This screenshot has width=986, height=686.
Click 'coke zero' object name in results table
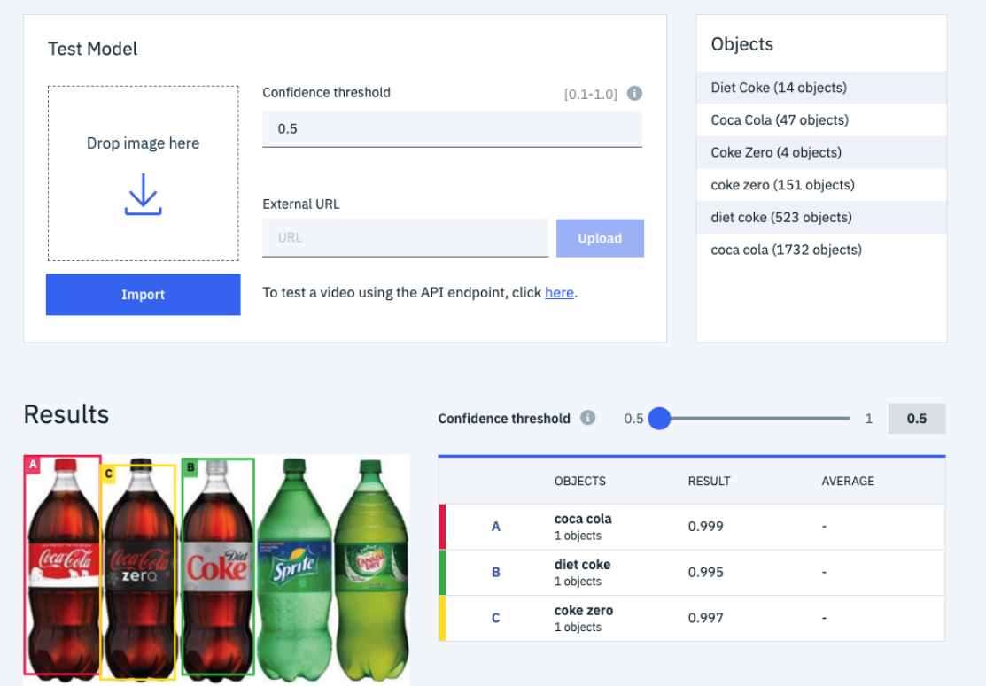click(x=584, y=611)
